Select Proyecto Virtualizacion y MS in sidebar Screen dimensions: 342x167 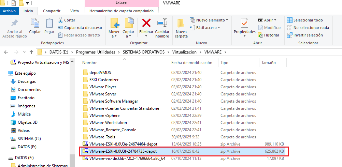point(40,62)
